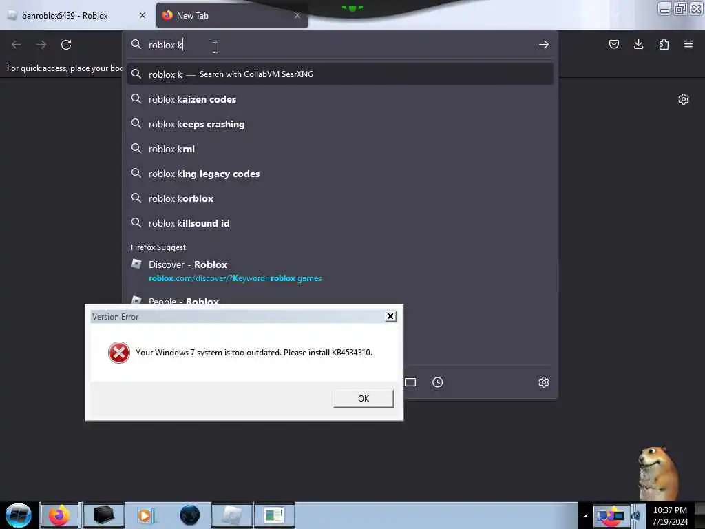This screenshot has width=705, height=529.
Task: Click the browser back arrow
Action: (17, 45)
